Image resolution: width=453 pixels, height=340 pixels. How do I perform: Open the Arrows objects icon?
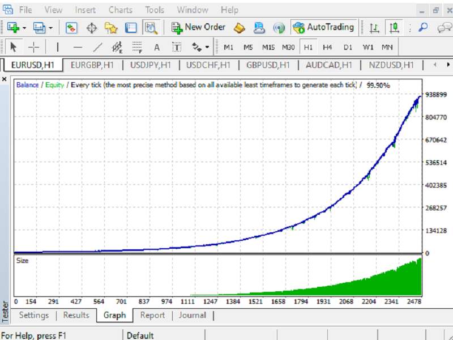pos(196,47)
